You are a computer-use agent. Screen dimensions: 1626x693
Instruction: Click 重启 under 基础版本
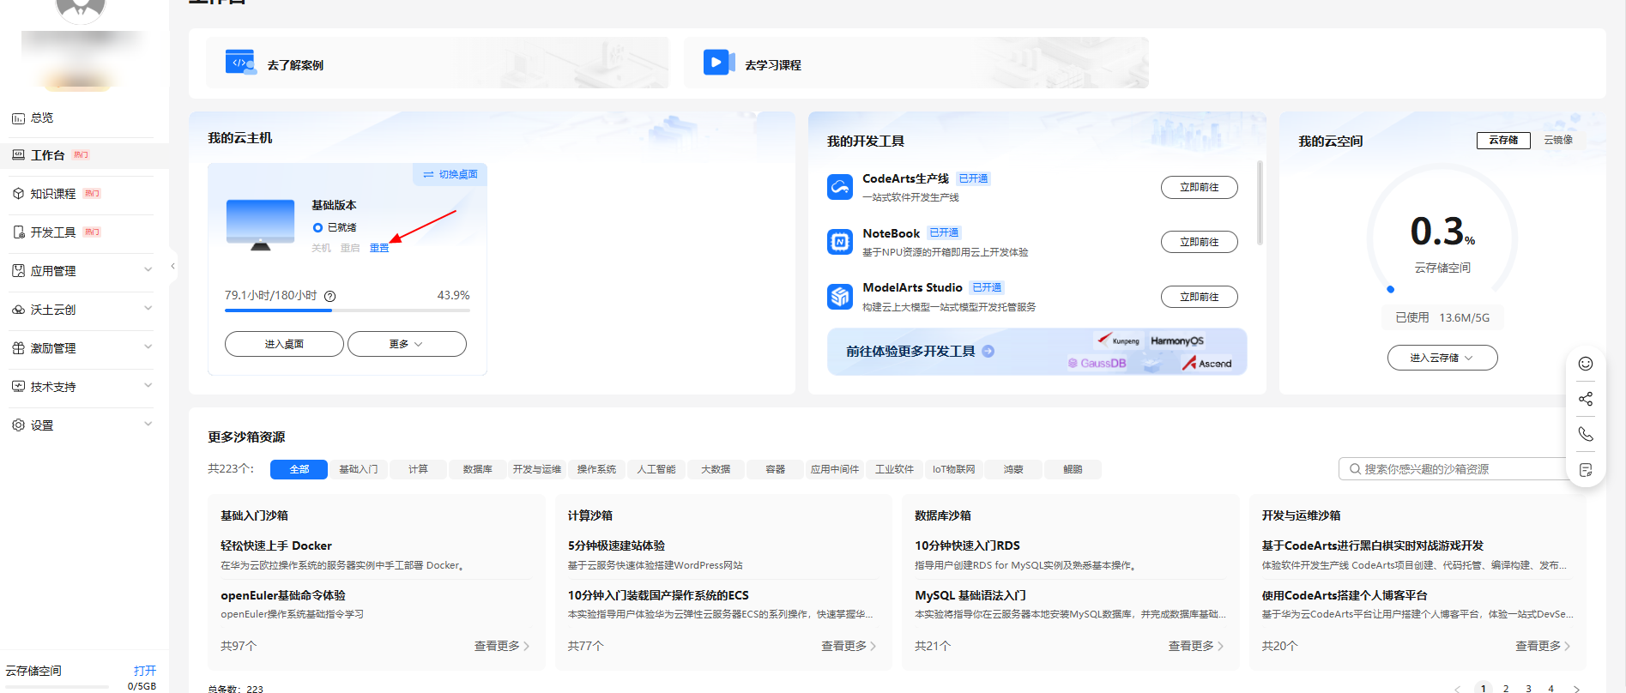[x=350, y=248]
